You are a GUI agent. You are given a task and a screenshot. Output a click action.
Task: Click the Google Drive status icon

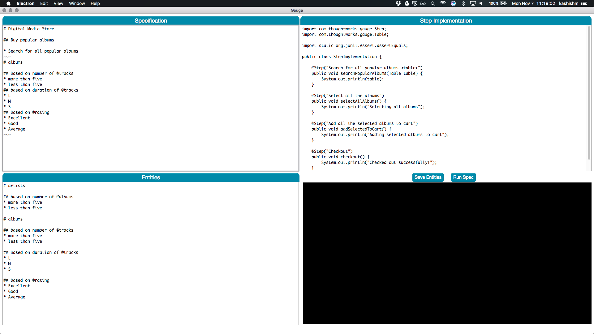pos(407,3)
